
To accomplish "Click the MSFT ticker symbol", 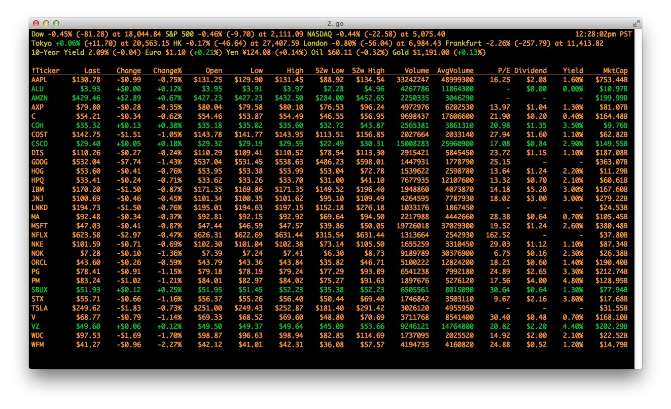I will pyautogui.click(x=40, y=226).
